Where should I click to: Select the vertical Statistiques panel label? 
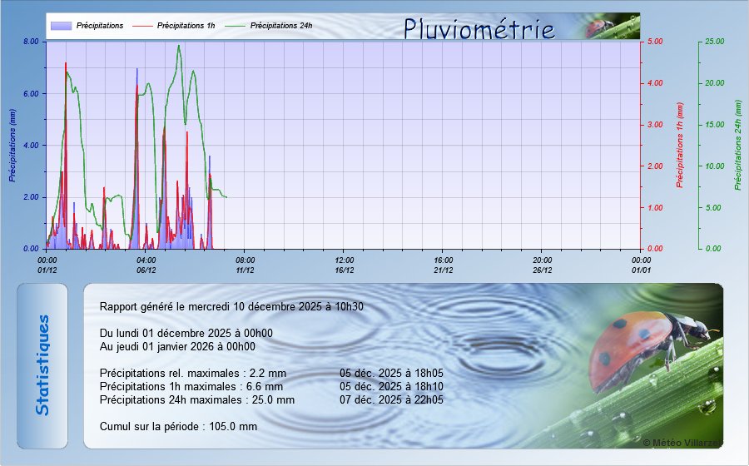pyautogui.click(x=43, y=364)
